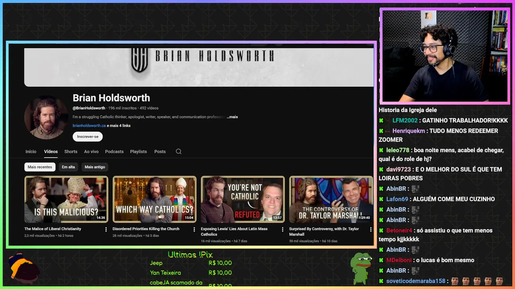This screenshot has width=515, height=289.
Task: Open title The Malice of Liberal Christianity
Action: pos(53,229)
